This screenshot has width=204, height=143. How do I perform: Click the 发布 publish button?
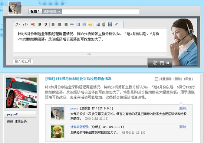159,63
